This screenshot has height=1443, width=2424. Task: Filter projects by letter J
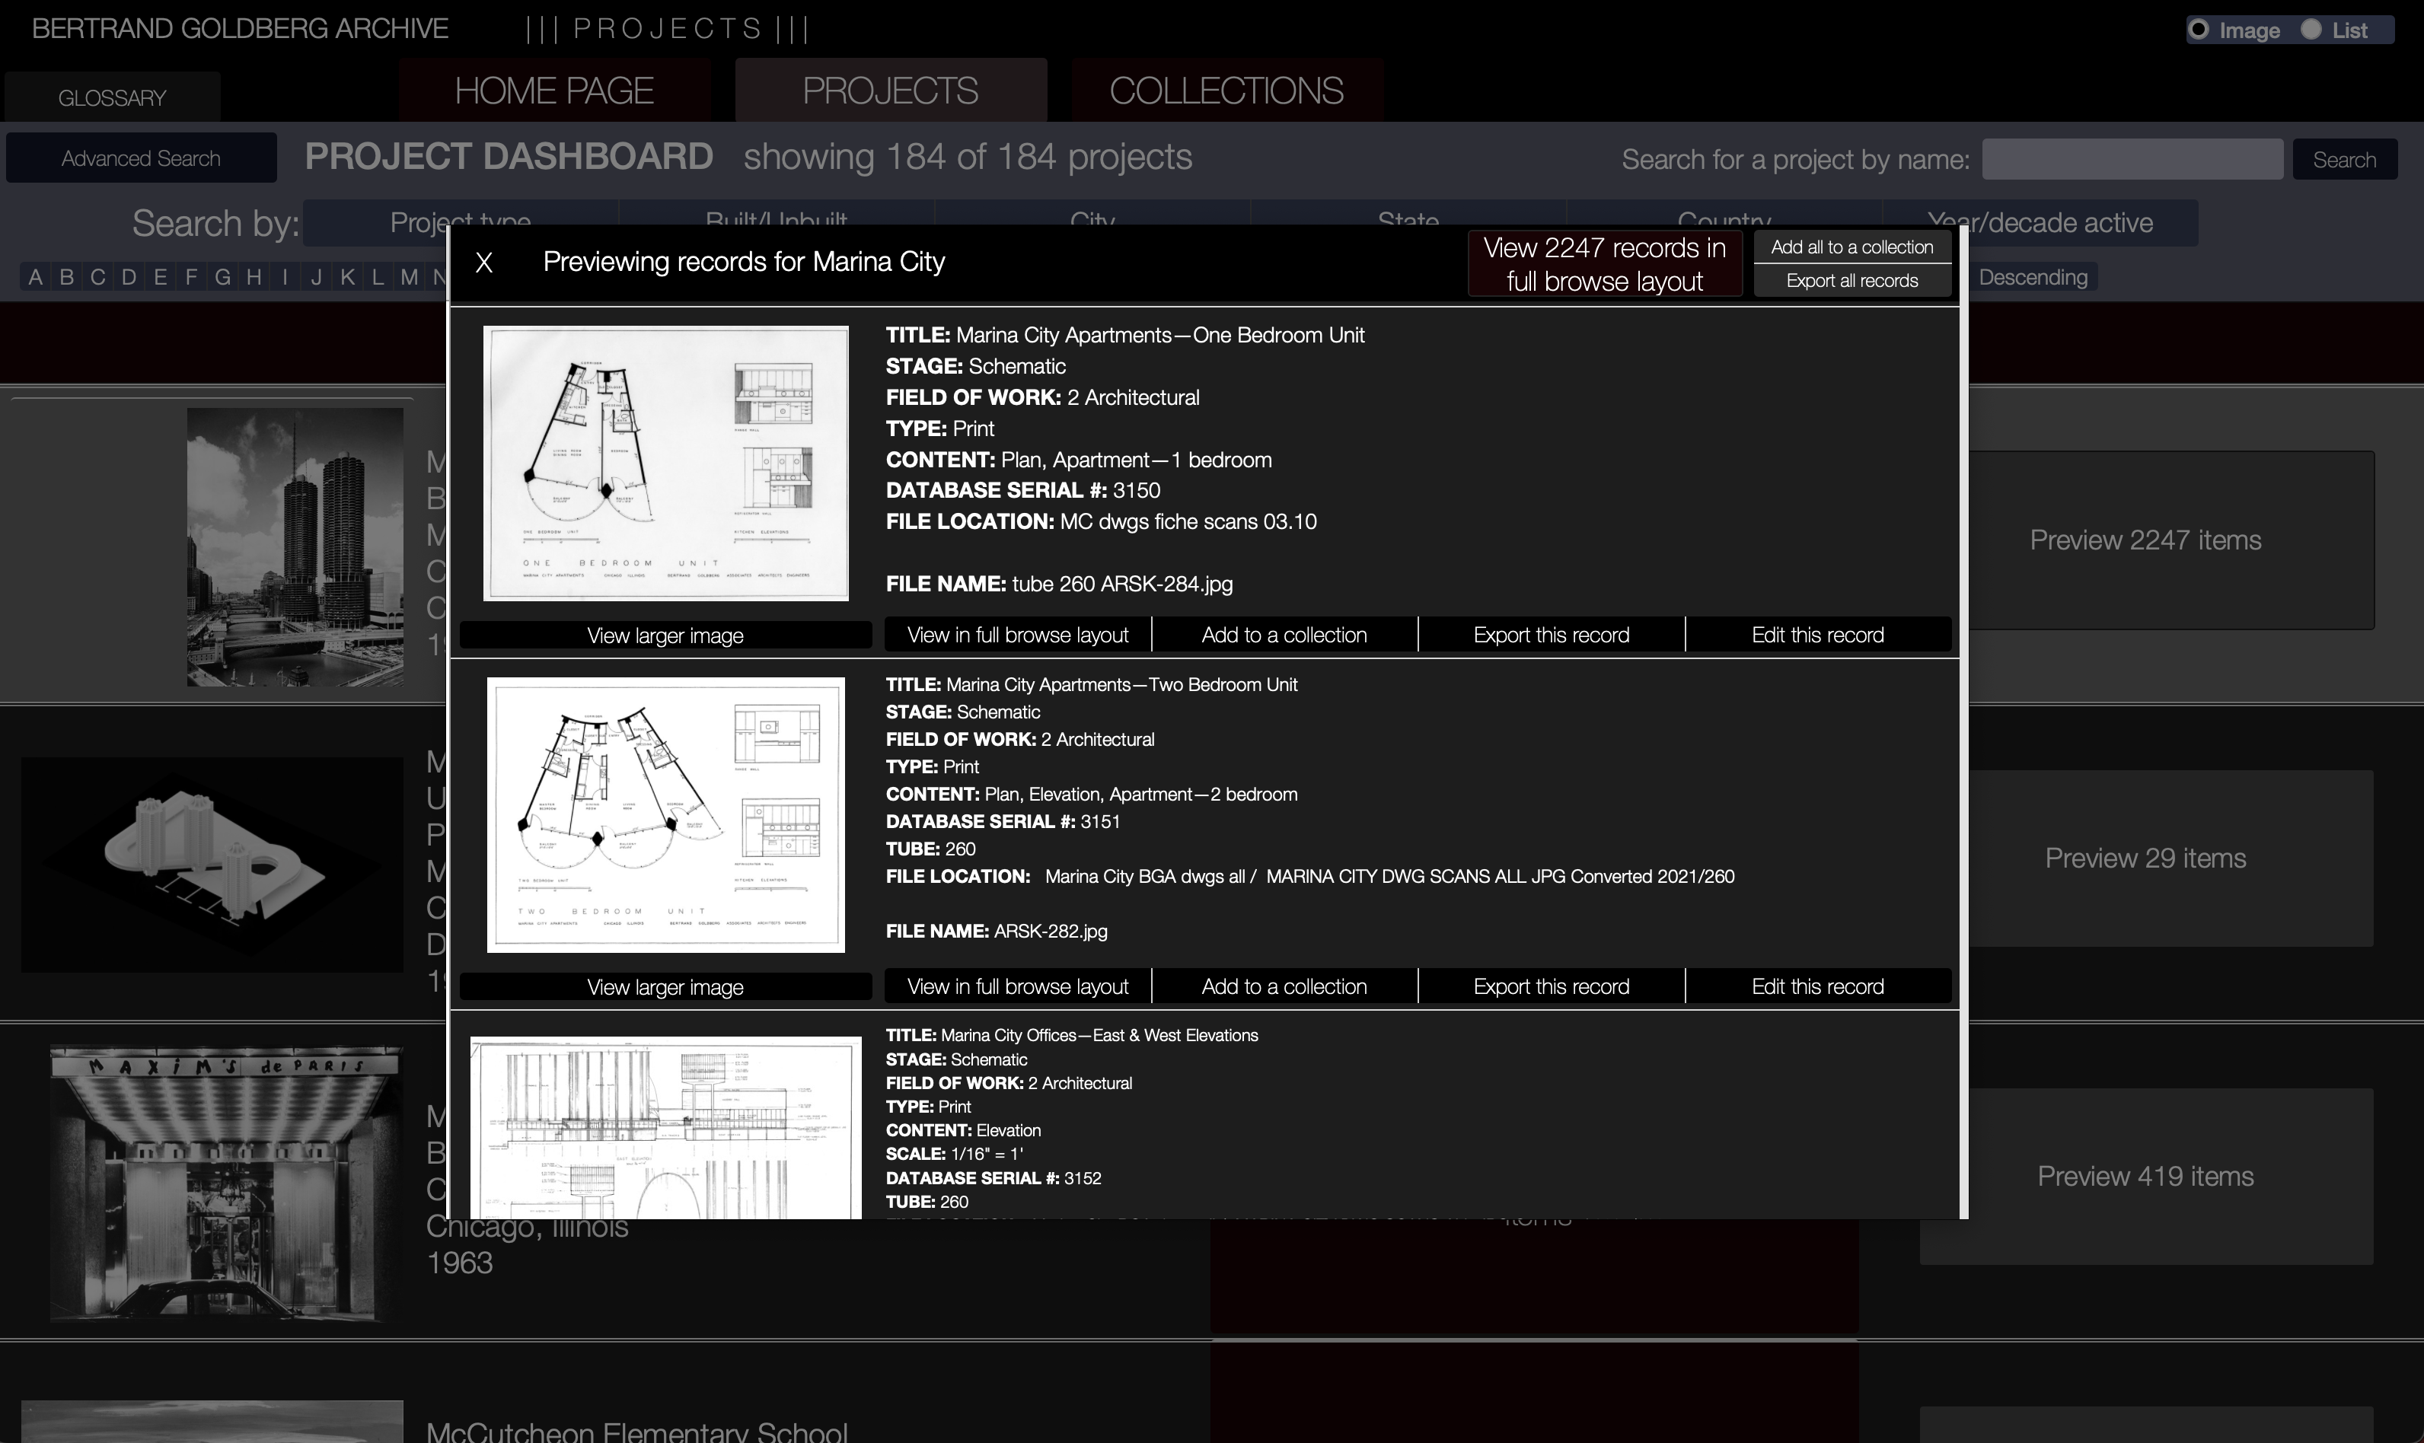[x=315, y=277]
